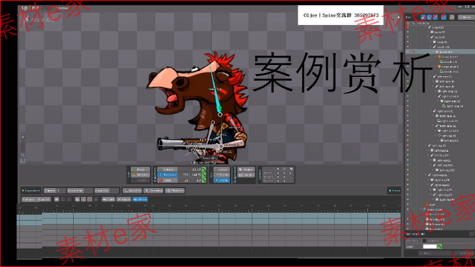Enable the Adjust keys mode
The image size is (475, 267).
point(124,199)
